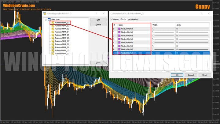Select the RainbowMMA_05 indicator icon

point(53,35)
